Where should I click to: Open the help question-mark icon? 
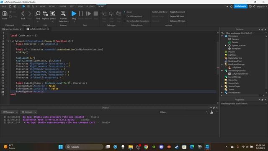(x=250, y=6)
